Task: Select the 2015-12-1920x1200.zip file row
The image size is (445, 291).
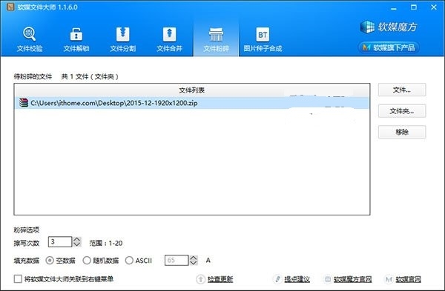Action: pyautogui.click(x=192, y=103)
